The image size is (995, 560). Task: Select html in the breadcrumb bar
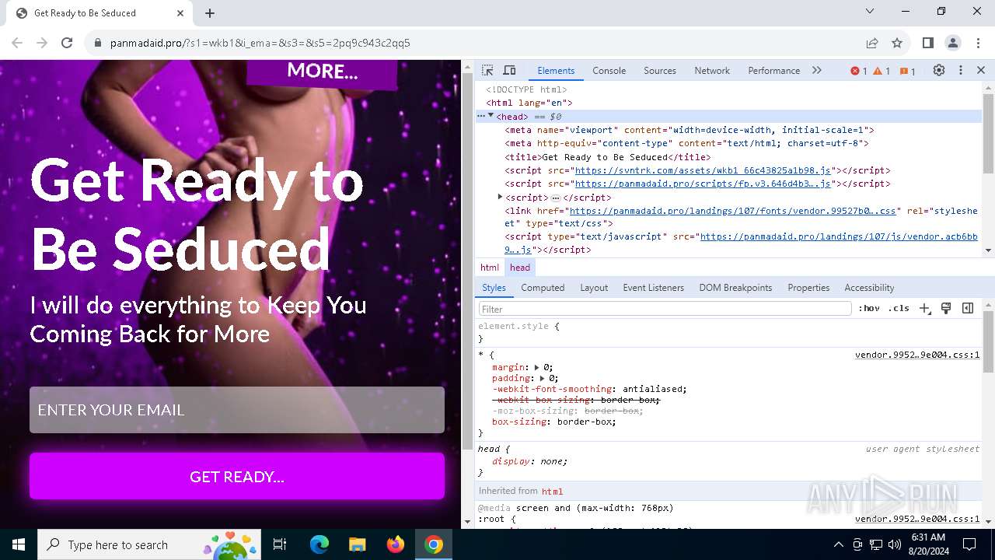point(490,268)
